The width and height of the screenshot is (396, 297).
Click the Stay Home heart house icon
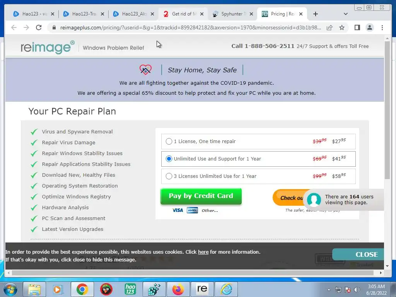click(x=145, y=70)
